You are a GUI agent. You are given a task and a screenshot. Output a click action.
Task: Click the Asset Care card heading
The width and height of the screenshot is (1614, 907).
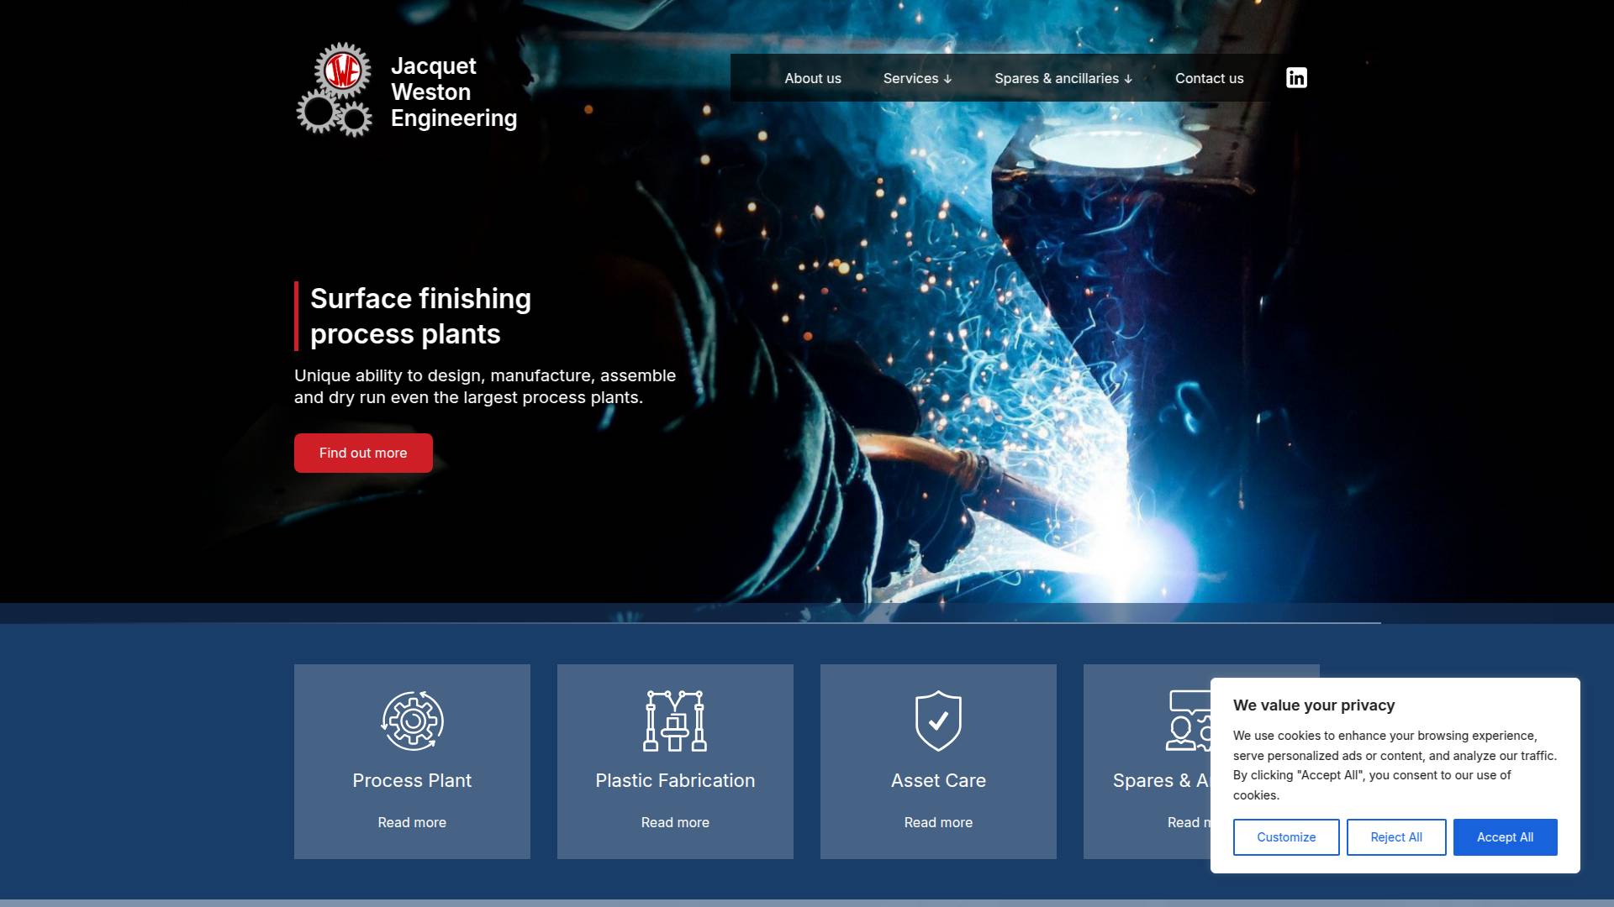pyautogui.click(x=938, y=780)
